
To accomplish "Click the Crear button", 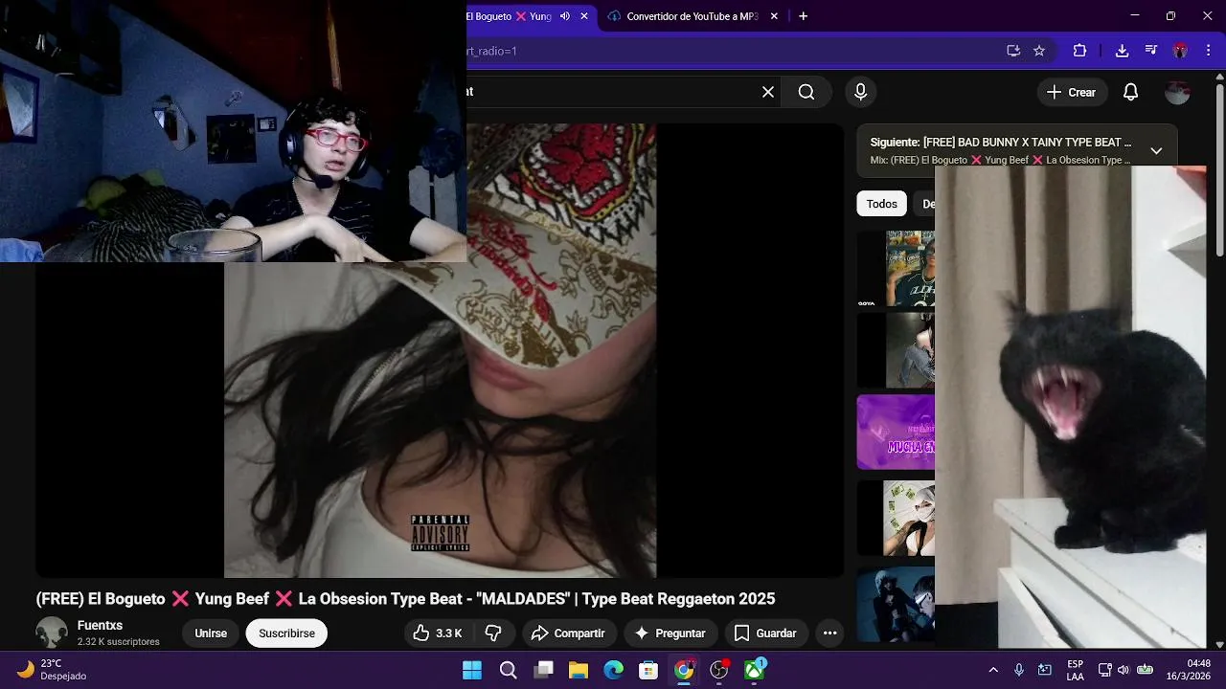I will pyautogui.click(x=1072, y=92).
